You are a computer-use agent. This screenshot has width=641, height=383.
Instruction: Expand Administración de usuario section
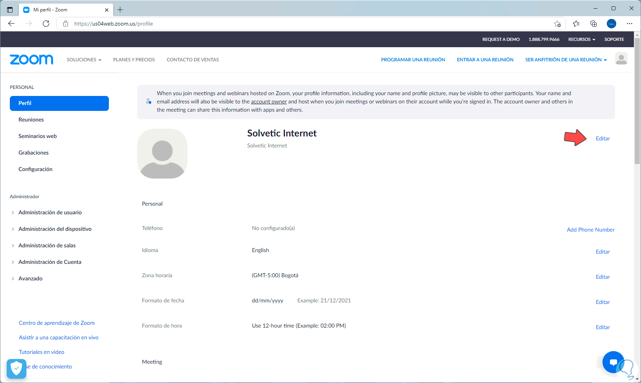(50, 212)
